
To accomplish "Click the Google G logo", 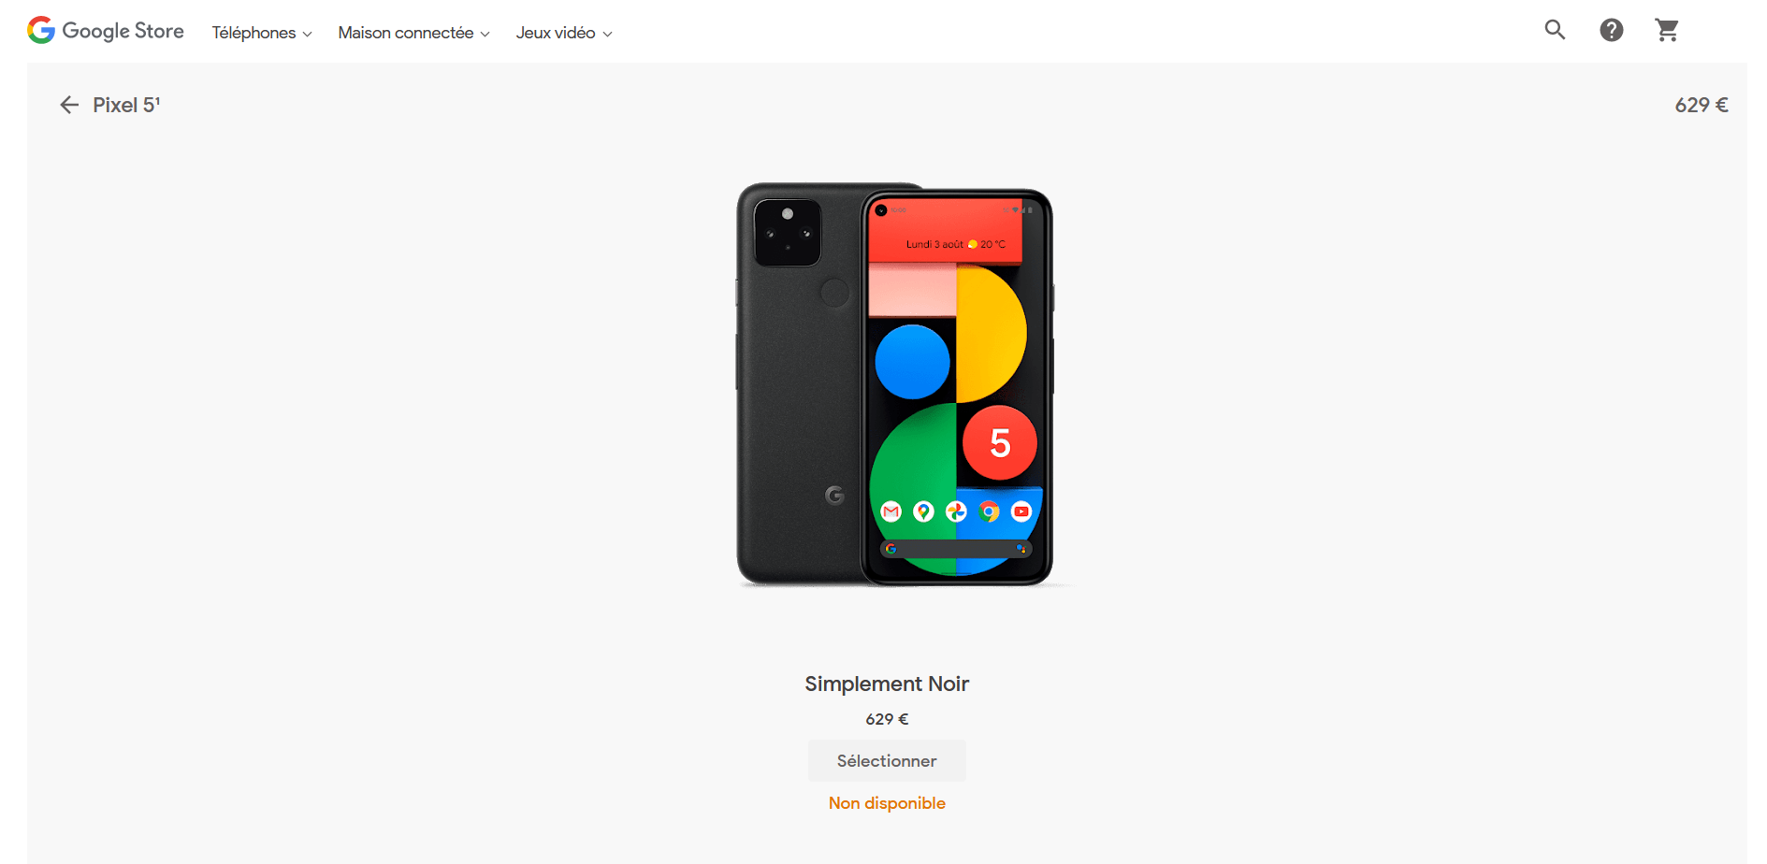I will click(x=41, y=31).
